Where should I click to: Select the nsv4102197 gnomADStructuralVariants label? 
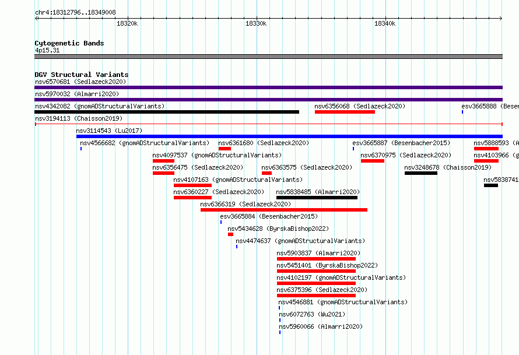341,277
